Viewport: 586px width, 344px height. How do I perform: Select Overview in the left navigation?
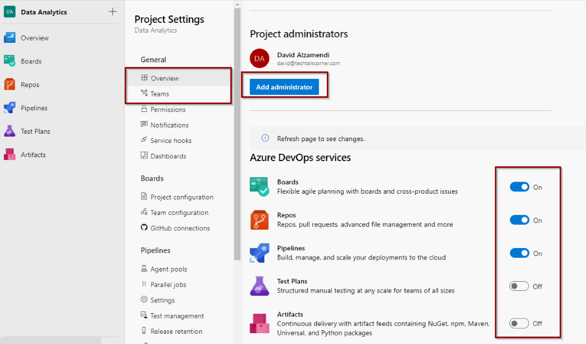pos(35,38)
